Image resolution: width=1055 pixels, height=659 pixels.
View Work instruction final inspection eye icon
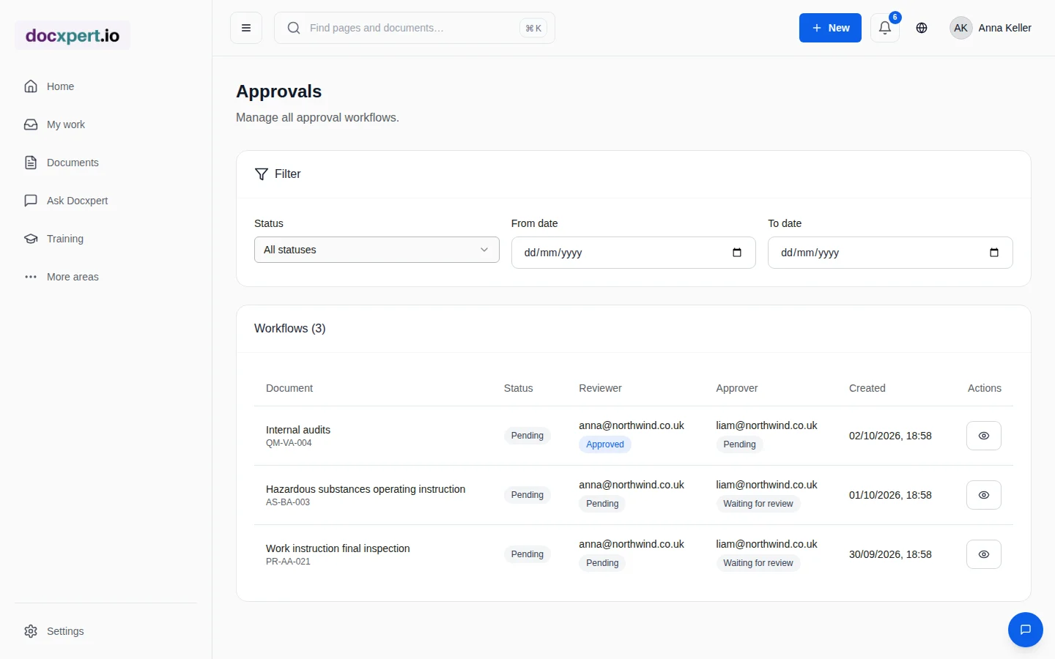(984, 554)
